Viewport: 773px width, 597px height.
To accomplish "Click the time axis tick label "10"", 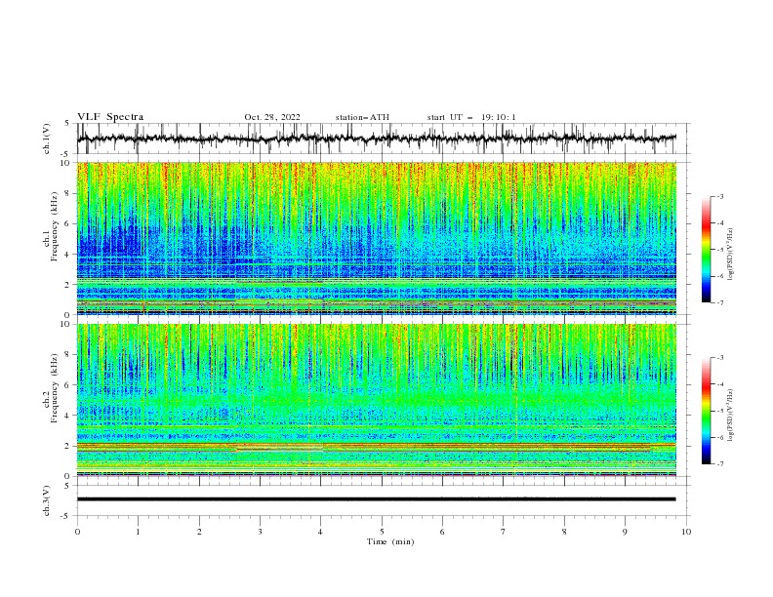I will point(686,532).
